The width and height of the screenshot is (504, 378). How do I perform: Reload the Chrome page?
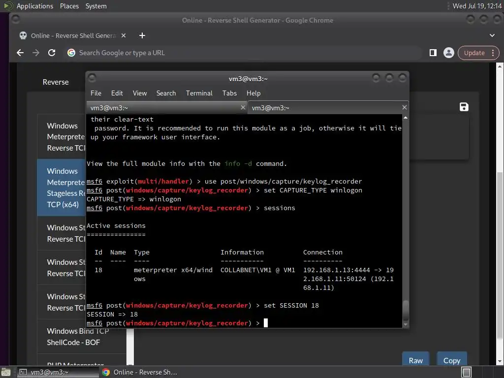point(52,53)
